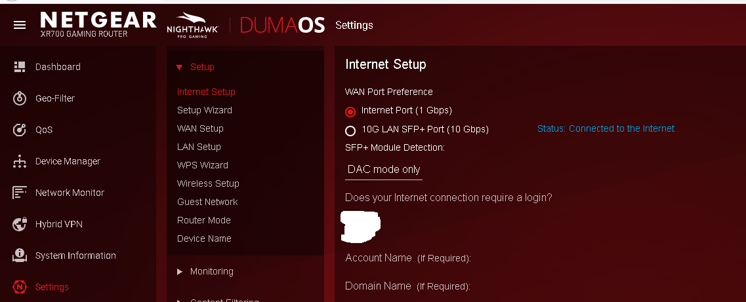Open Setup Wizard menu item
This screenshot has width=746, height=302.
[x=205, y=110]
